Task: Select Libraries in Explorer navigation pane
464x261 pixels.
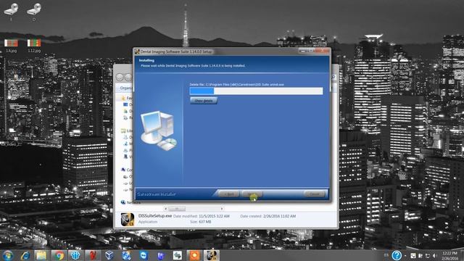Action: [x=127, y=130]
